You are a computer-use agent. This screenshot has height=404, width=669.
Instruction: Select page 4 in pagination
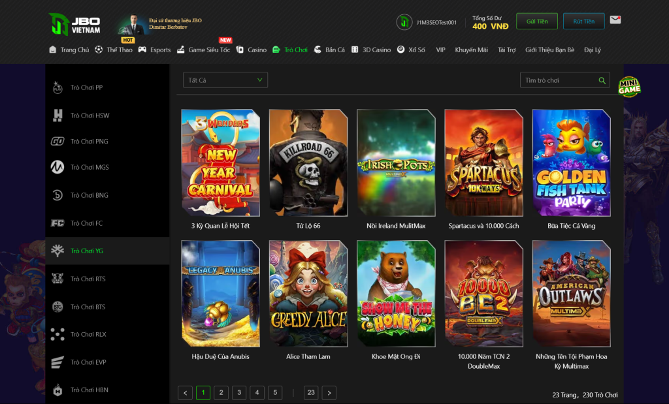tap(257, 392)
